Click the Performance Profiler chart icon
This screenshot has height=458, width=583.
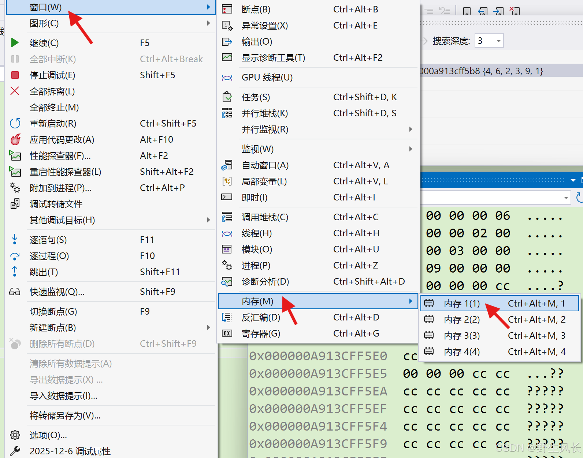coord(15,155)
